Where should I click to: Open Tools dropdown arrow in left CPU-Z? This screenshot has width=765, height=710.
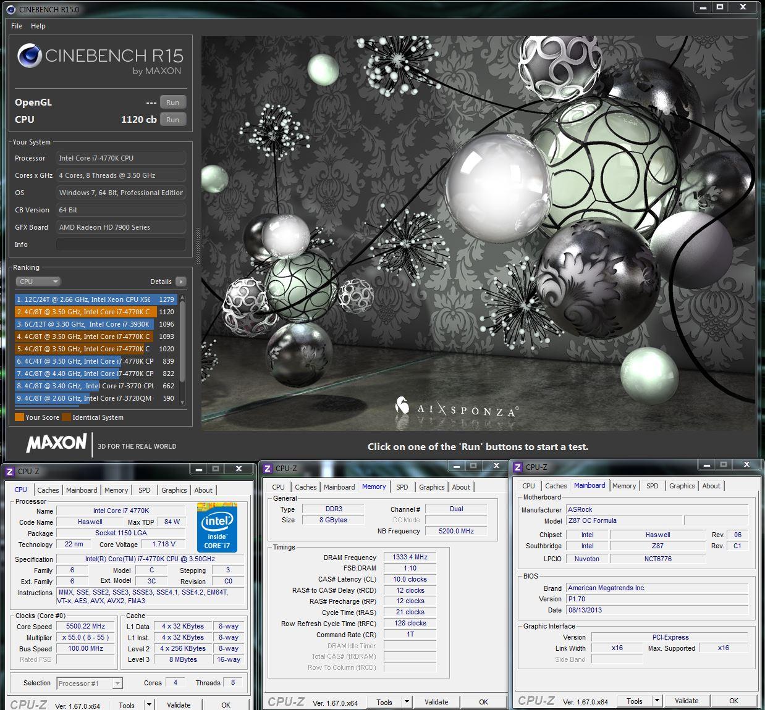pos(148,705)
